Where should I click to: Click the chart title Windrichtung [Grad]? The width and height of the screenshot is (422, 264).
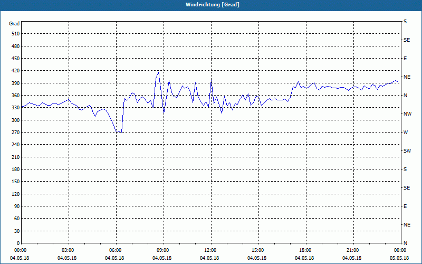[x=213, y=5]
